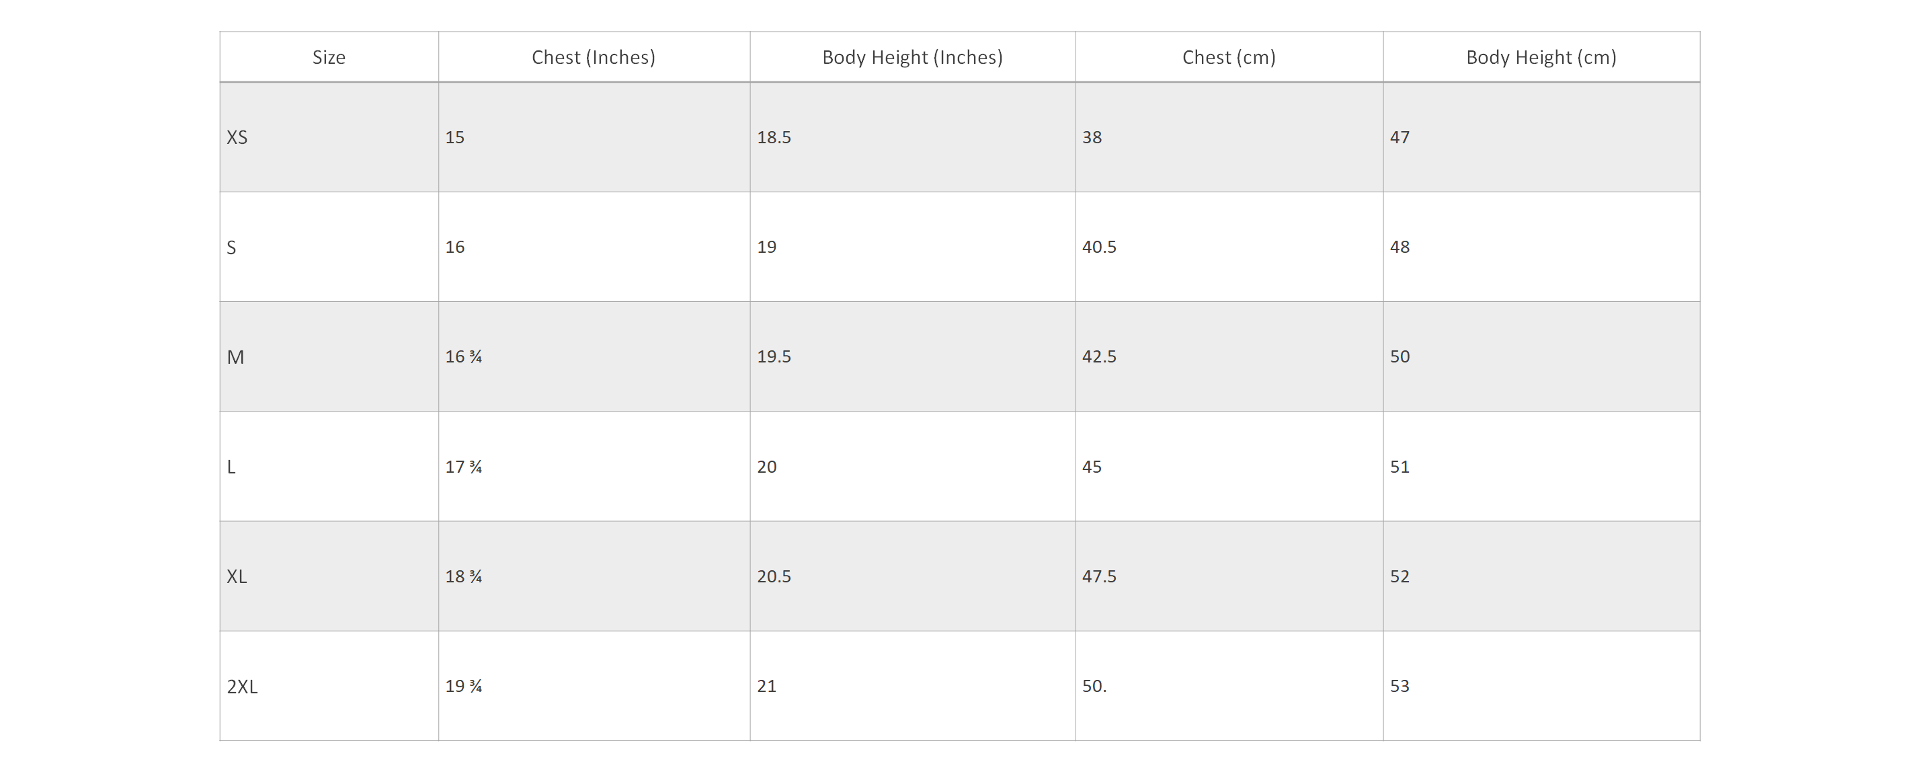The width and height of the screenshot is (1905, 772).
Task: Click the 18.5 body height cell
Action: [913, 137]
